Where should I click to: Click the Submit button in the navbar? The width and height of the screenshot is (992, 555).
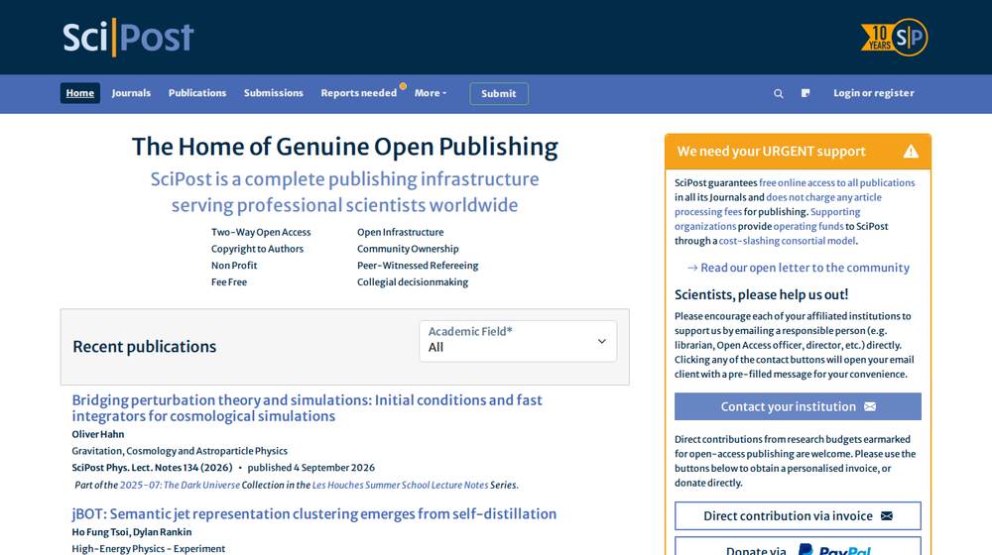pyautogui.click(x=499, y=93)
